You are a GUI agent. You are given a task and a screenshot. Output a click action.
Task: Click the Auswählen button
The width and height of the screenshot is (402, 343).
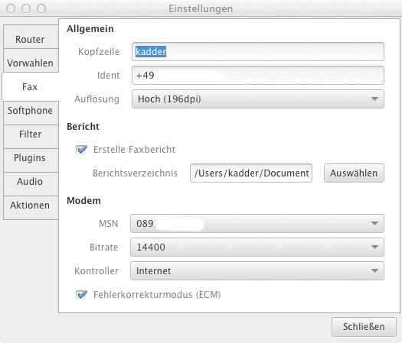click(354, 173)
